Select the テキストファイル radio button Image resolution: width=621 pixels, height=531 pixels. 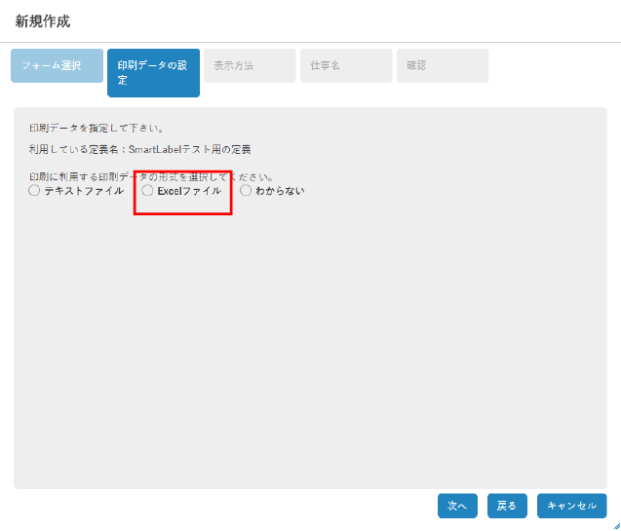(34, 191)
